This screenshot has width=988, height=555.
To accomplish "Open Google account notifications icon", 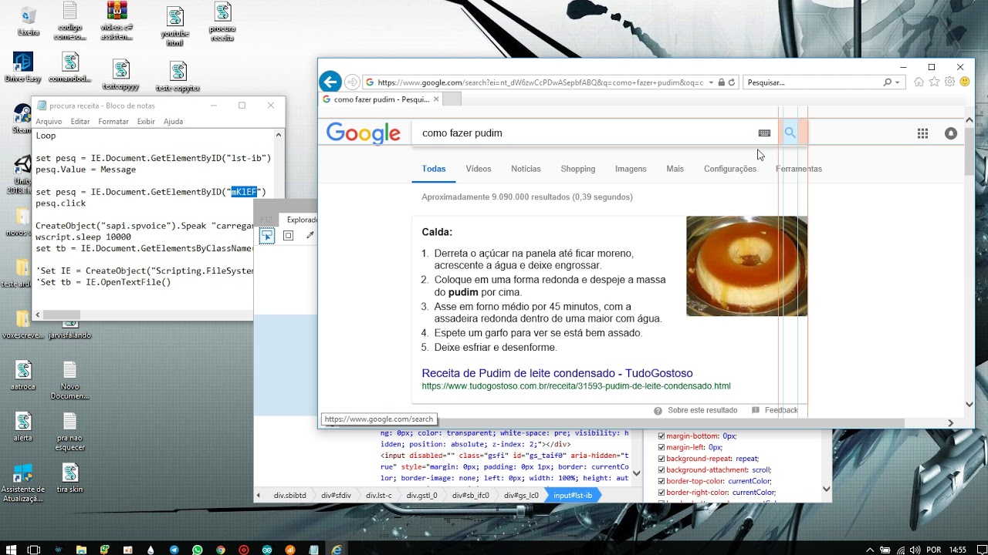I will click(x=951, y=133).
